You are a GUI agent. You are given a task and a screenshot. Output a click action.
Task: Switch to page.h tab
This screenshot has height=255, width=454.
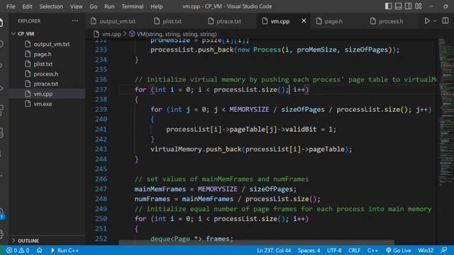pyautogui.click(x=329, y=21)
